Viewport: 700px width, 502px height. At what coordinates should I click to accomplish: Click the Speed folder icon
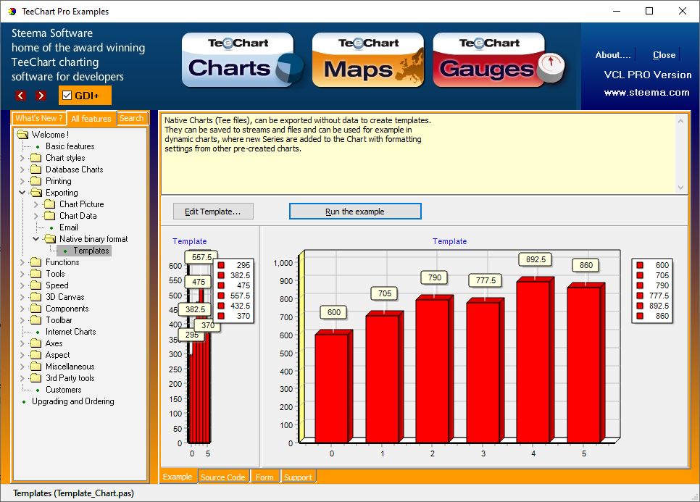(36, 285)
